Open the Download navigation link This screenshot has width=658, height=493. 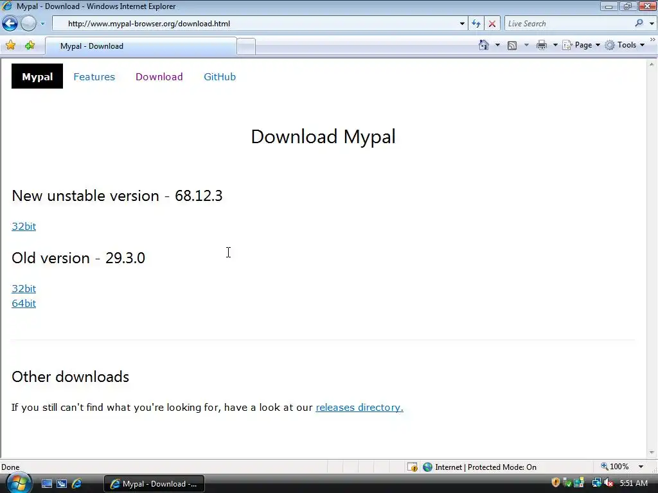pyautogui.click(x=159, y=77)
